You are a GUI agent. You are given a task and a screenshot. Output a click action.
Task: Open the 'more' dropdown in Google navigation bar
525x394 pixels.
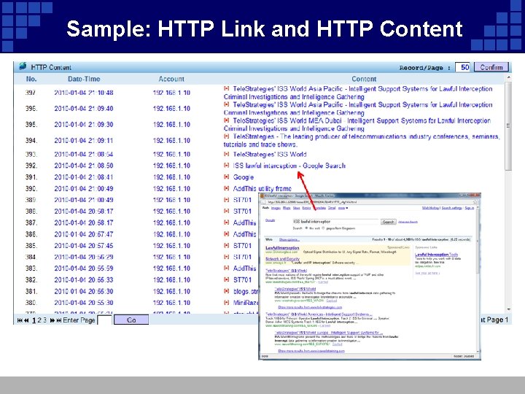343,208
